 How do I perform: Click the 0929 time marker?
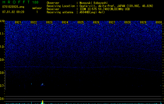(x=143, y=22)
